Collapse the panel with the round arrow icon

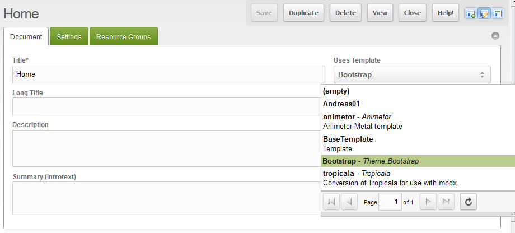495,36
